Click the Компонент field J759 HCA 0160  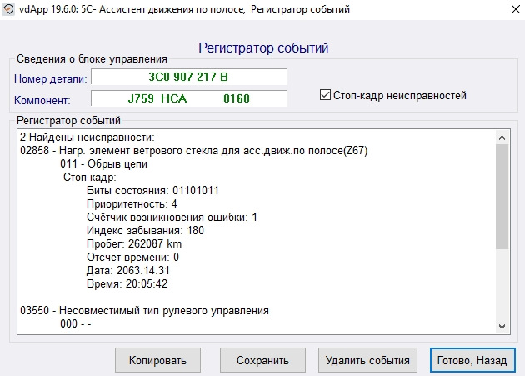[x=189, y=98]
